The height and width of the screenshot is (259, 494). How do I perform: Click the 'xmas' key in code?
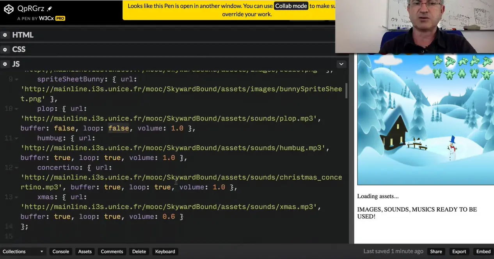(45, 197)
